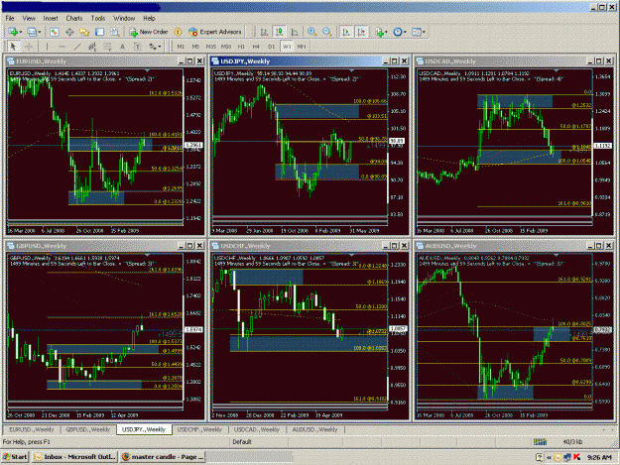Select the W1 weekly timeframe
The width and height of the screenshot is (620, 465).
[x=287, y=47]
